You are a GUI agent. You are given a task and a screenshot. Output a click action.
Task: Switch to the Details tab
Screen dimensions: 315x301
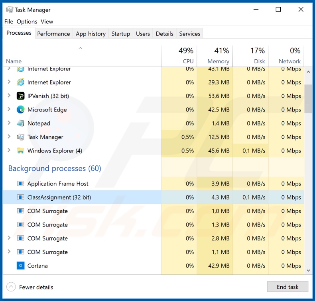[x=165, y=34]
